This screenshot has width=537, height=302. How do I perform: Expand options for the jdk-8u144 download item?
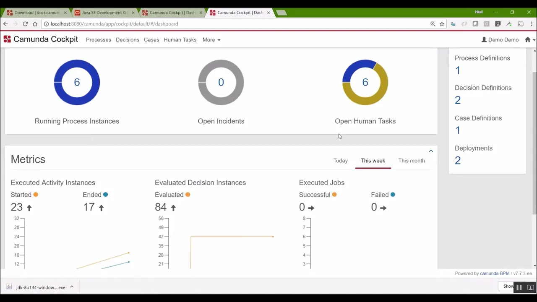(72, 287)
